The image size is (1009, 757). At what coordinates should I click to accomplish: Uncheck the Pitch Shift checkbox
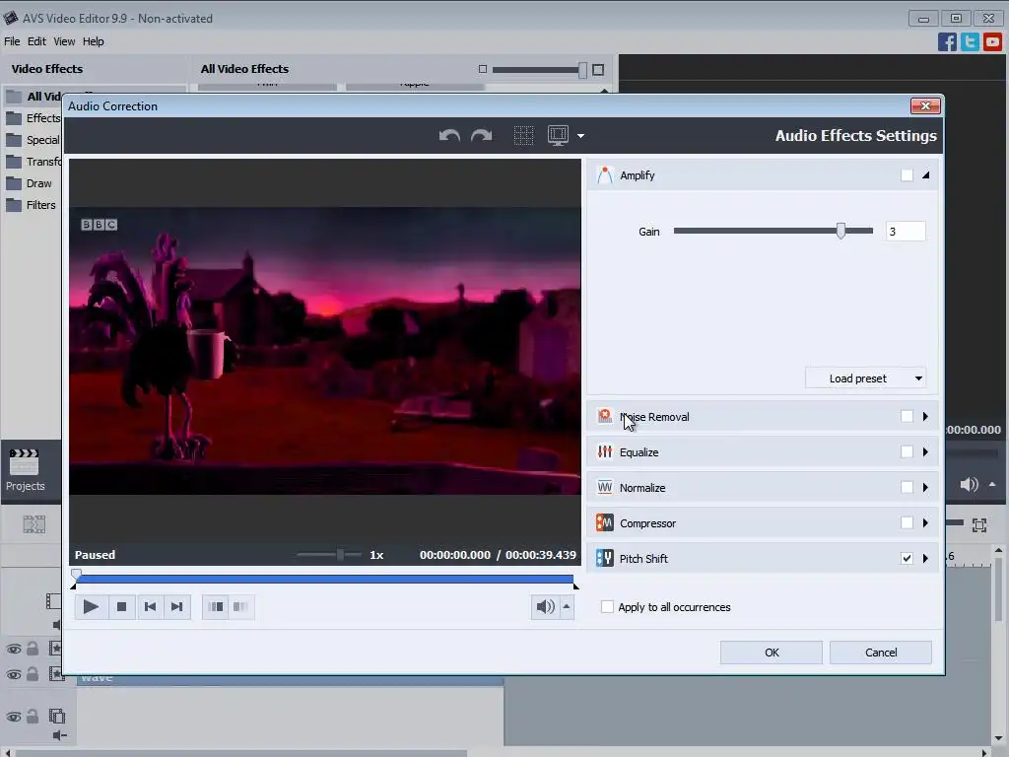point(907,558)
